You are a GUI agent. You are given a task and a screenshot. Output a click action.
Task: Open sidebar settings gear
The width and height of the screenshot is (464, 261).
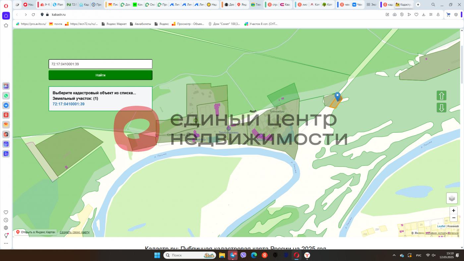coord(6,228)
